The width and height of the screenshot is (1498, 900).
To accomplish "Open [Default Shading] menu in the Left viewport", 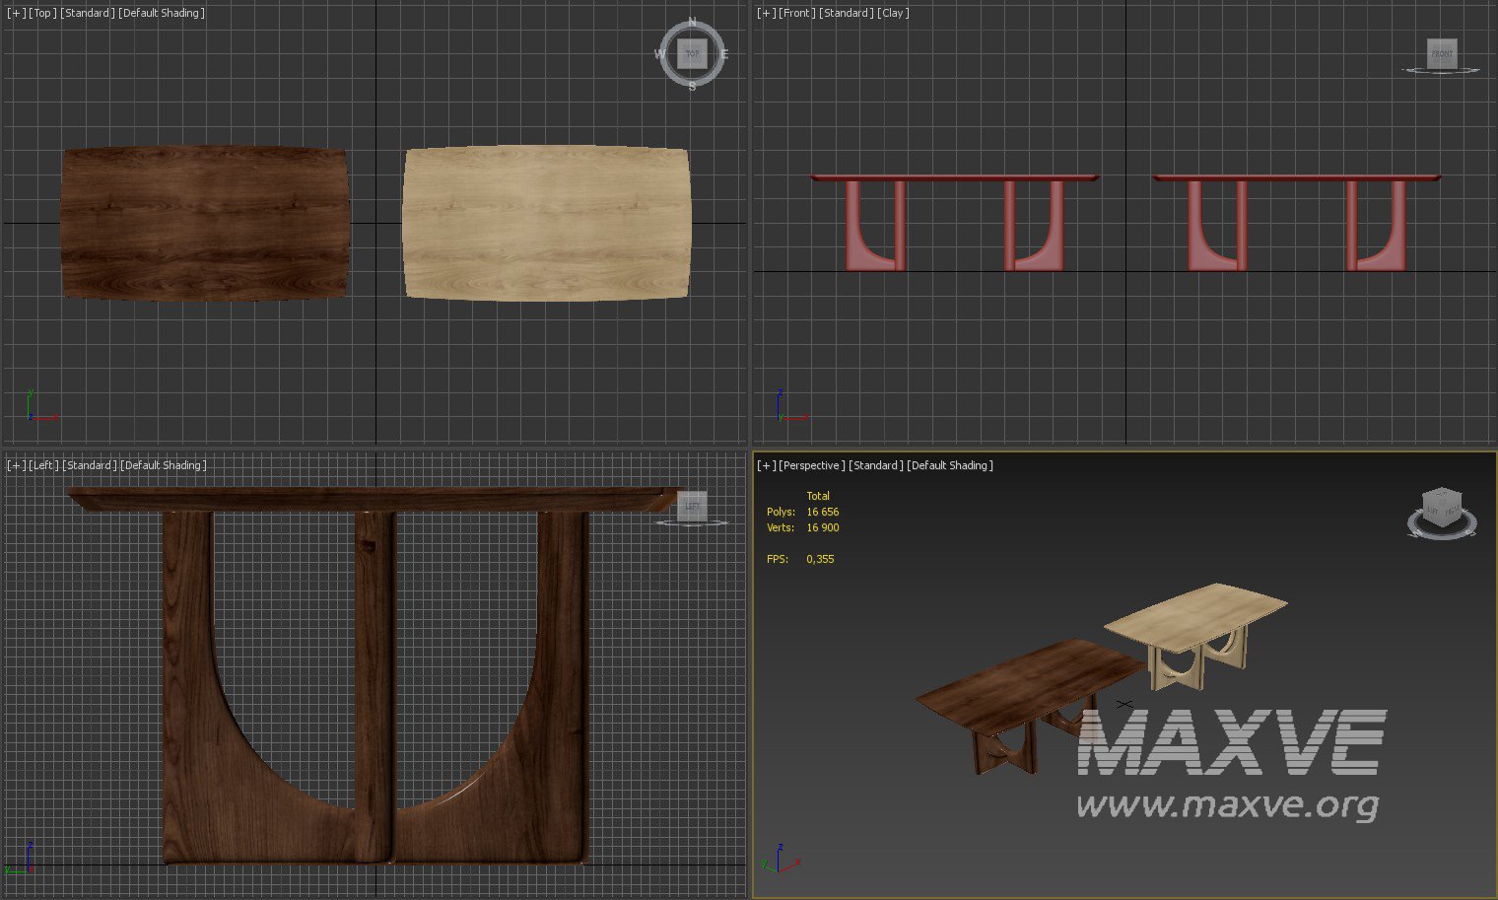I will pos(163,465).
